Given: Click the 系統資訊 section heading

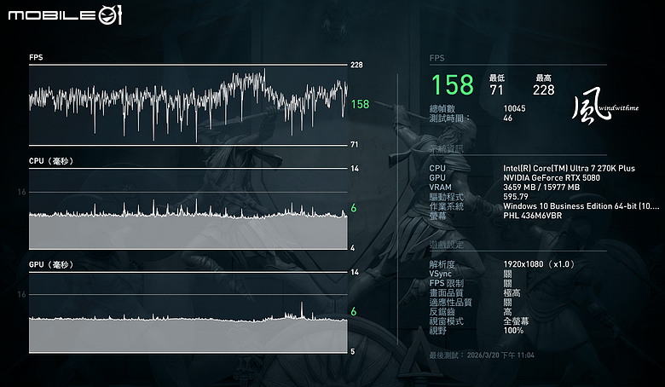Looking at the screenshot, I should click(x=446, y=149).
